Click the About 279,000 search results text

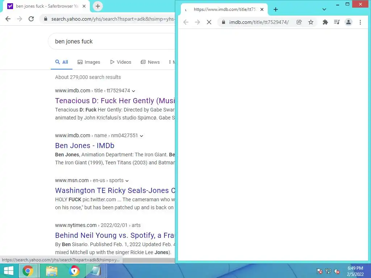[88, 77]
